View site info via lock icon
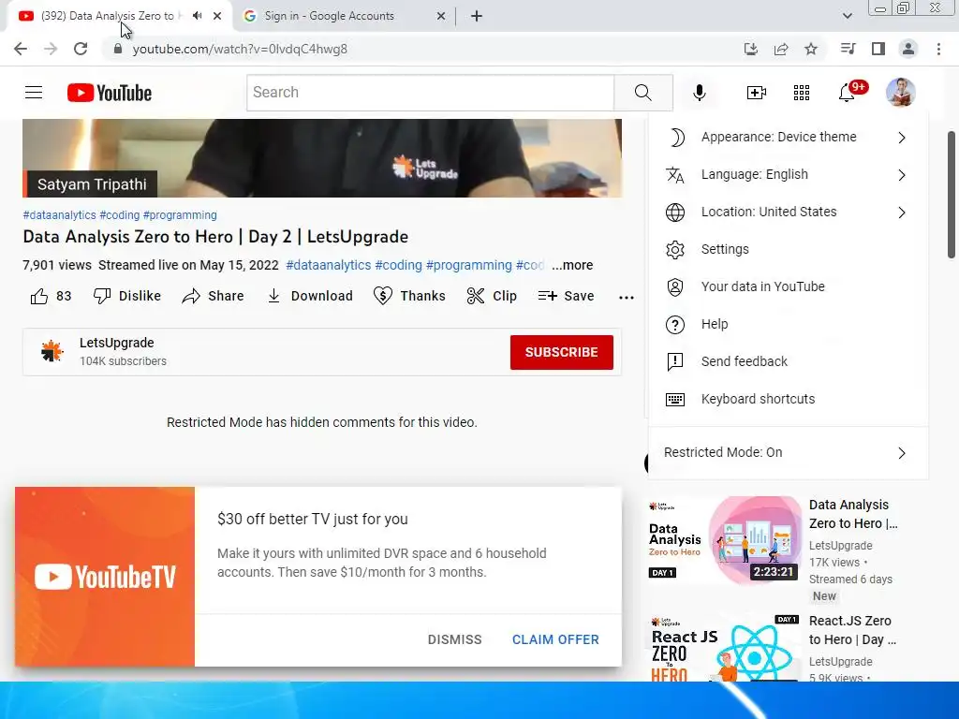The image size is (959, 719). pos(118,49)
